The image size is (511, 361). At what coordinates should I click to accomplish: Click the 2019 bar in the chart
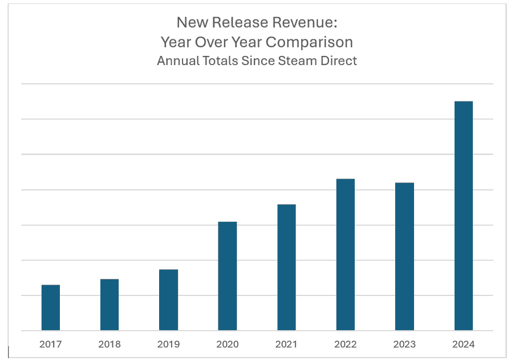click(x=168, y=300)
